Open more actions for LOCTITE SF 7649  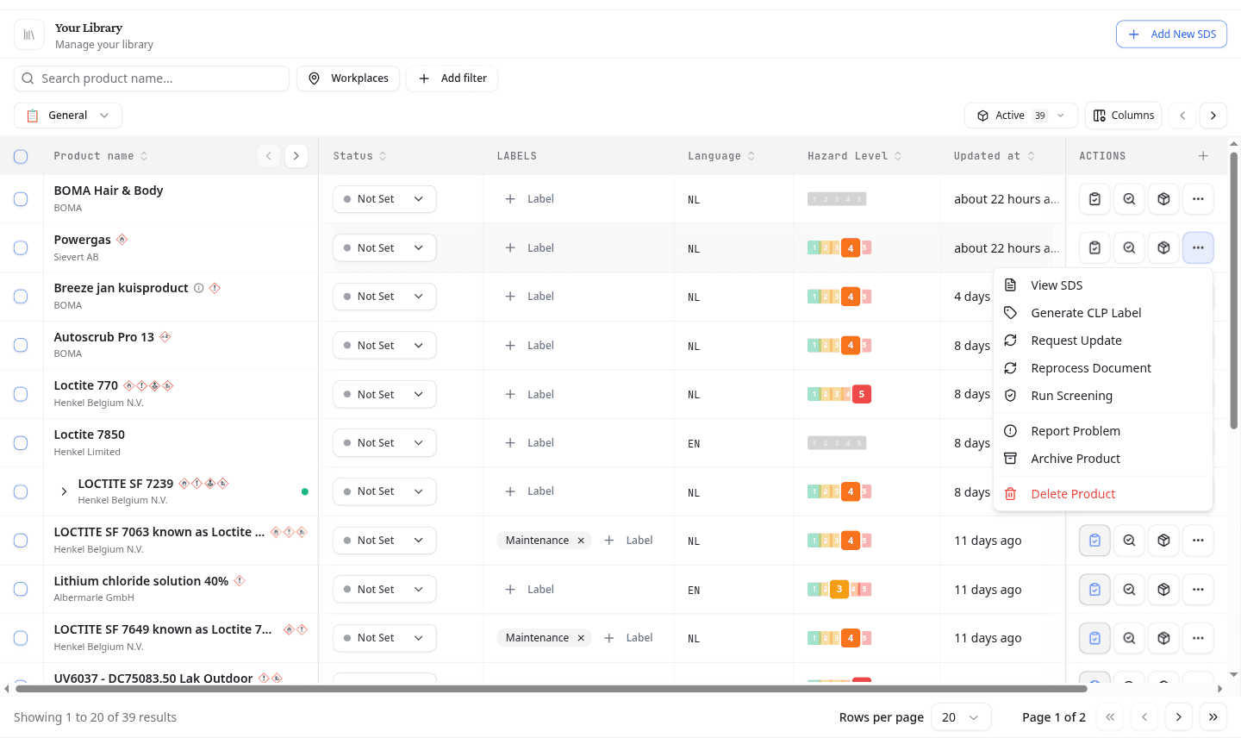[x=1198, y=638]
